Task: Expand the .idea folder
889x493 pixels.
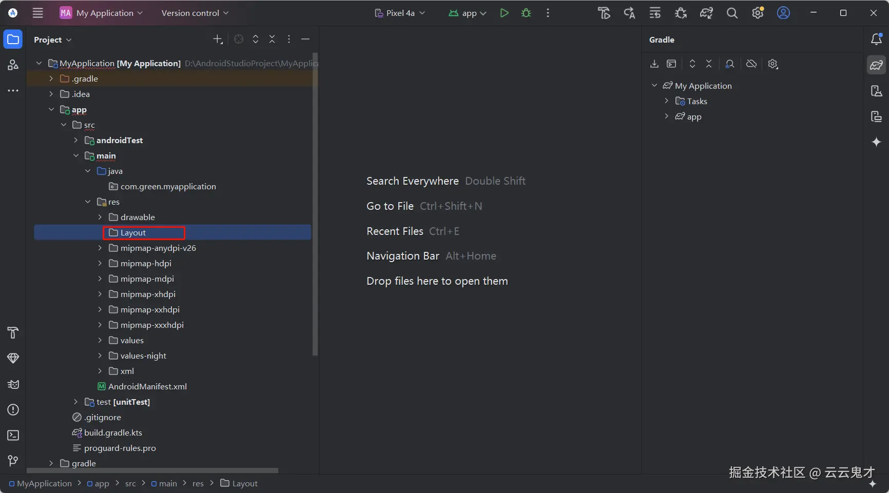Action: (x=51, y=94)
